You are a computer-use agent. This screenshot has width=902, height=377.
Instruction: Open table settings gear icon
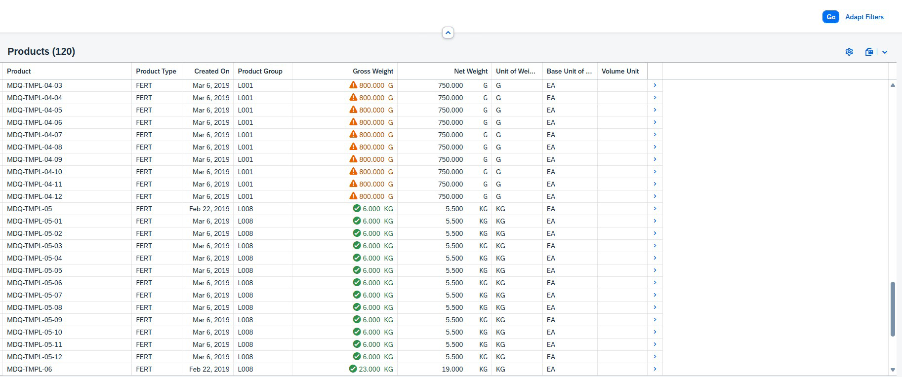(x=849, y=52)
